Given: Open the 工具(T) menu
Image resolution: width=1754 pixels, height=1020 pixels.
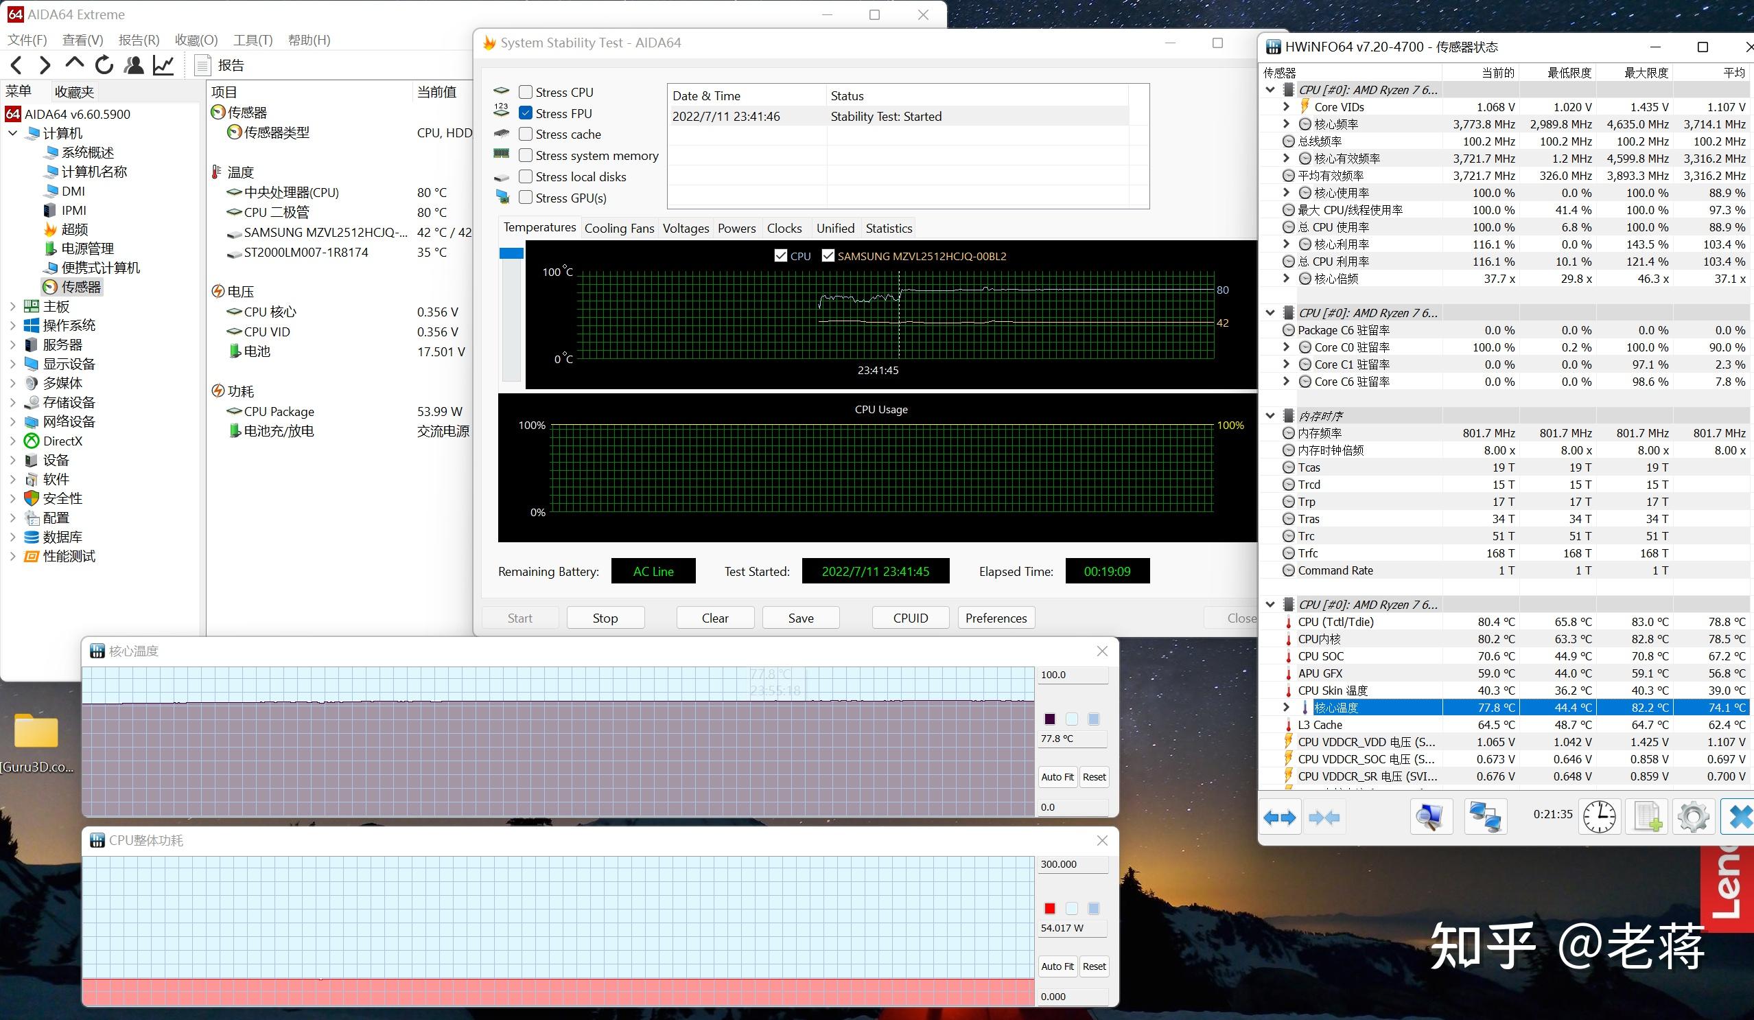Looking at the screenshot, I should click(253, 40).
